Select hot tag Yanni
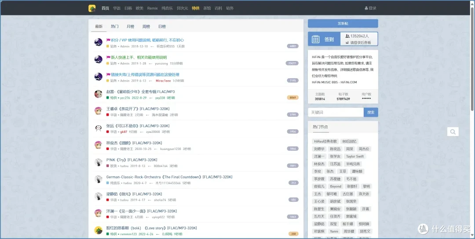475x239 pixels. pyautogui.click(x=334, y=232)
